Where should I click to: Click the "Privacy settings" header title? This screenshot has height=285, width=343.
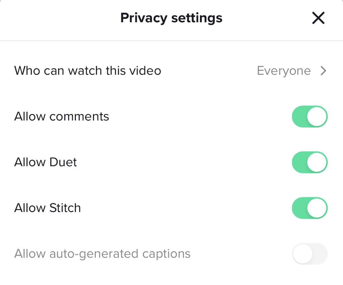(x=171, y=18)
